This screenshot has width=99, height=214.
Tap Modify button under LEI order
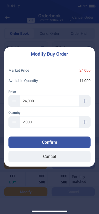pyautogui.click(x=26, y=192)
